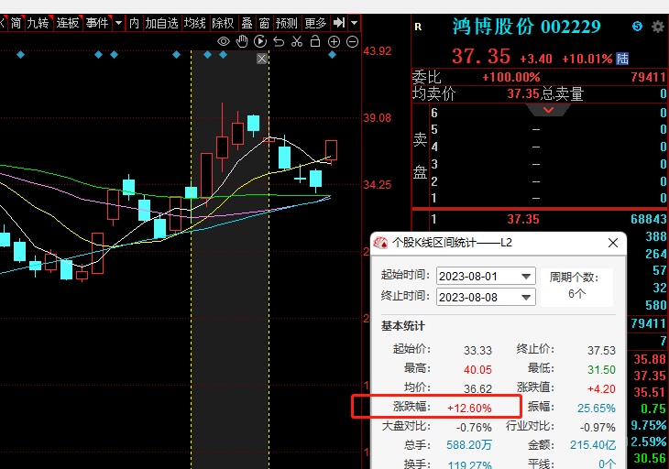Open the 终止时间 date dropdown
The height and width of the screenshot is (469, 669).
click(526, 297)
